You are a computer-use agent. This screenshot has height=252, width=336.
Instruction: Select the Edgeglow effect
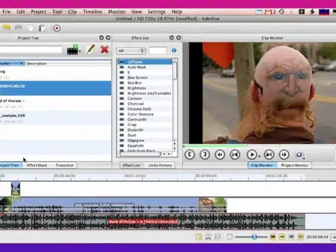[145, 140]
